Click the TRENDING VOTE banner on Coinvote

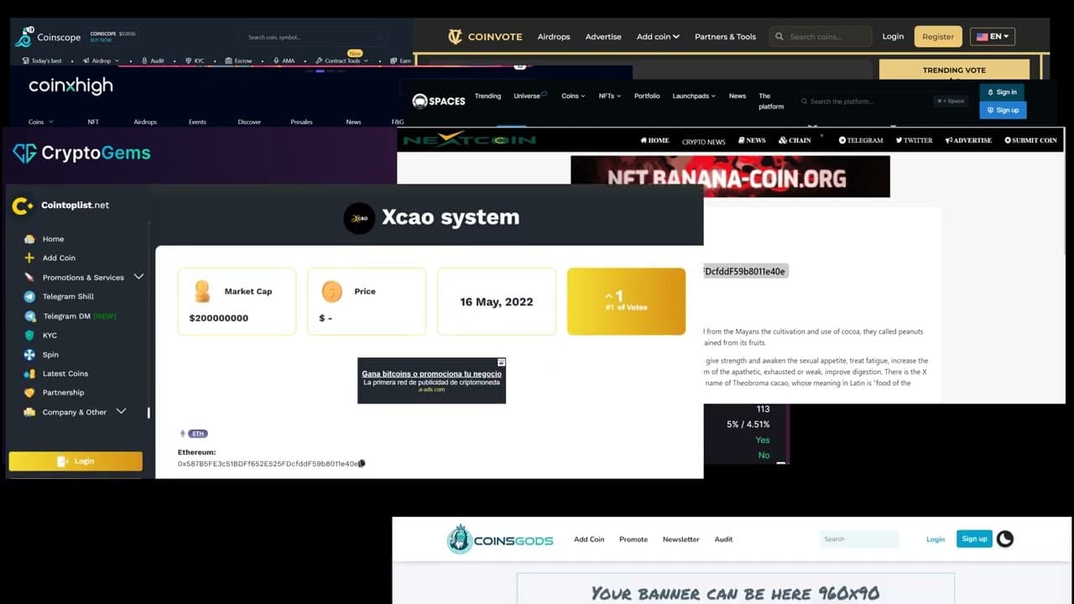pyautogui.click(x=954, y=70)
